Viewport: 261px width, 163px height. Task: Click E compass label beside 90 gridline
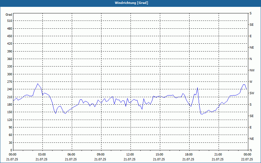click(251, 127)
